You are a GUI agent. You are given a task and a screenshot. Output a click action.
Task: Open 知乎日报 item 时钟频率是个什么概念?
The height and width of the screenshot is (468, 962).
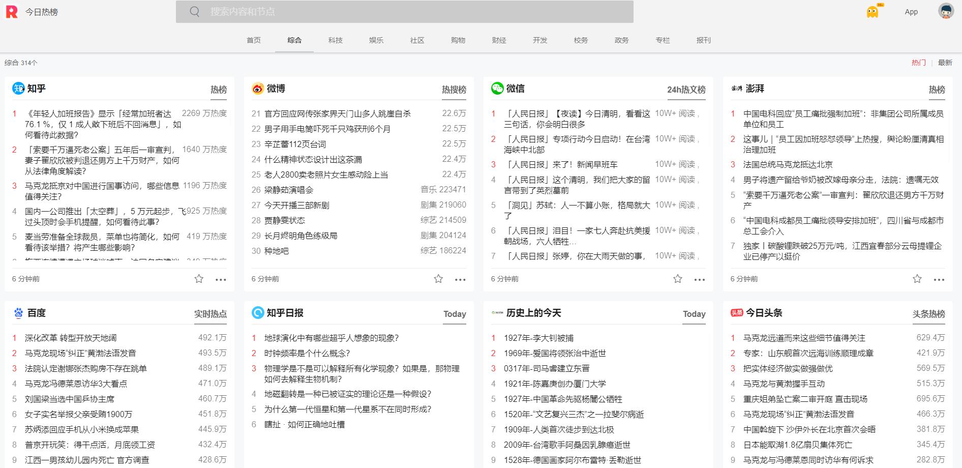(x=307, y=353)
